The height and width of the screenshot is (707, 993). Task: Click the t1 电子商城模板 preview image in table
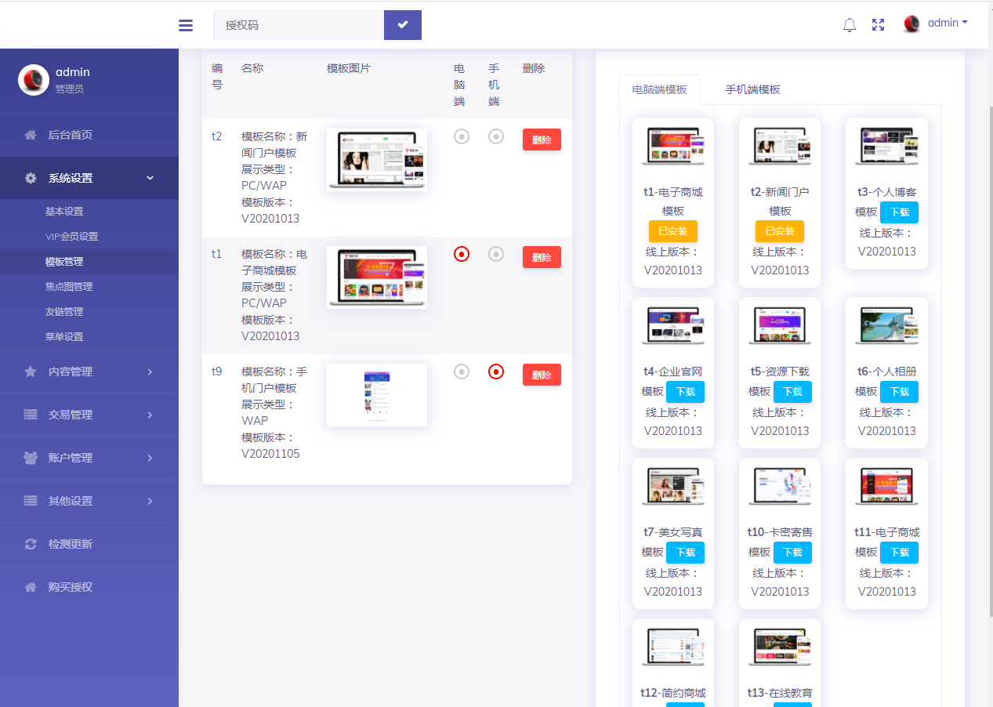(x=377, y=277)
